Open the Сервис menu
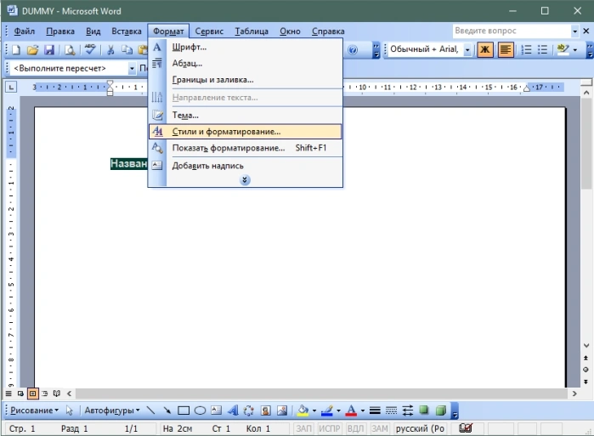This screenshot has height=436, width=594. pos(209,31)
